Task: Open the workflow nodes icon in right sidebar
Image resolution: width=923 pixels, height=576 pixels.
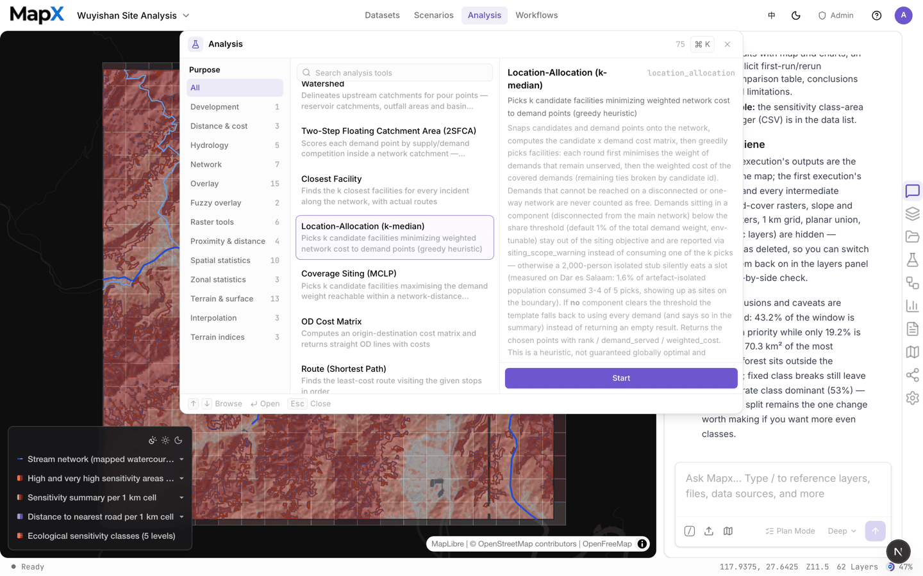Action: (x=912, y=283)
